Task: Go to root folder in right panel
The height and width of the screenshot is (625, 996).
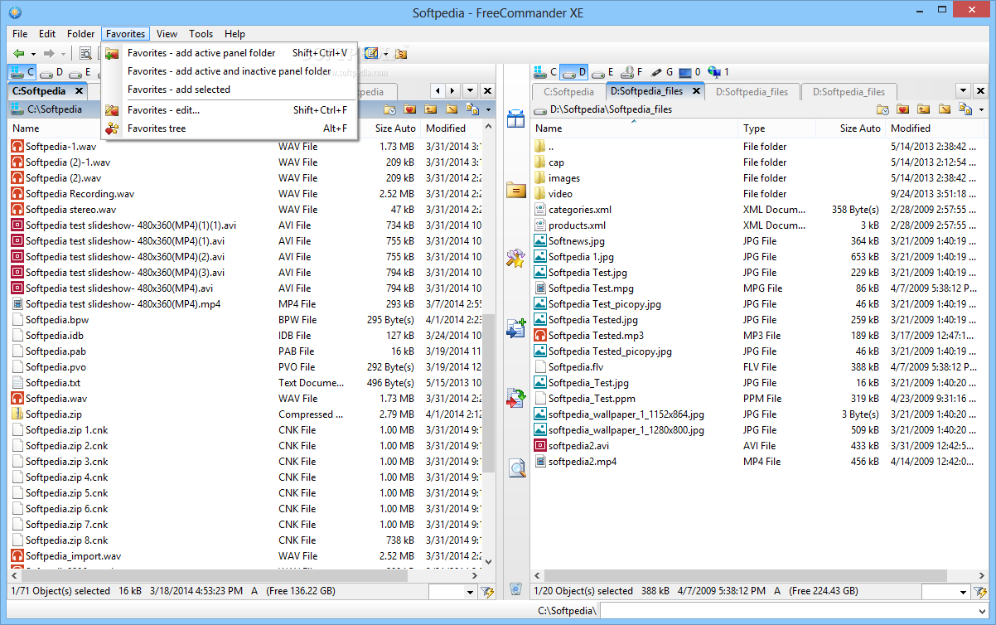Action: click(x=945, y=109)
